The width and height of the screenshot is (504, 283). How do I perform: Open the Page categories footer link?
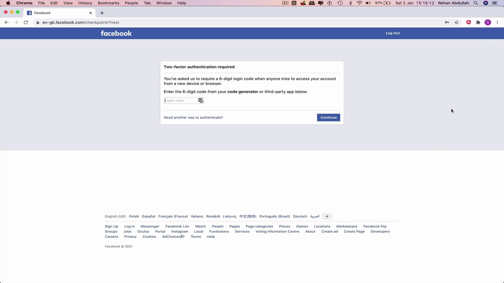click(x=259, y=226)
